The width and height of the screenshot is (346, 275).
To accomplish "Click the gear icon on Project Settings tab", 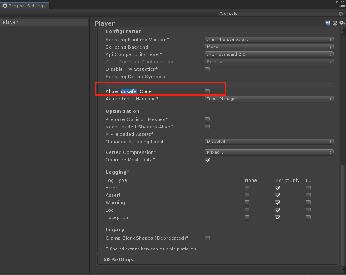I will pyautogui.click(x=5, y=6).
